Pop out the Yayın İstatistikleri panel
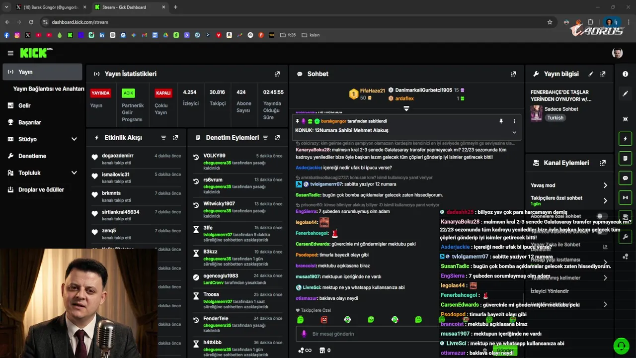The width and height of the screenshot is (636, 358). pyautogui.click(x=277, y=74)
